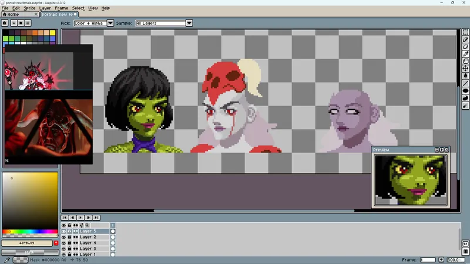Toggle continuous mode for Layer 3

76,249
